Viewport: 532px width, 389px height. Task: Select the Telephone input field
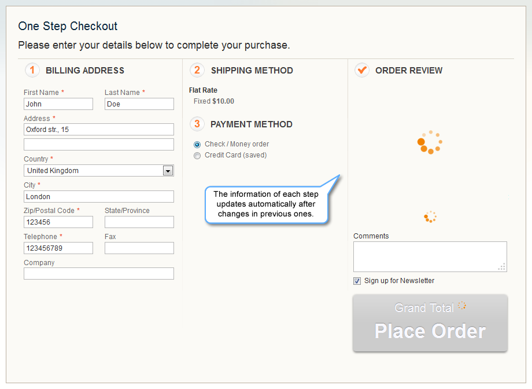point(58,248)
